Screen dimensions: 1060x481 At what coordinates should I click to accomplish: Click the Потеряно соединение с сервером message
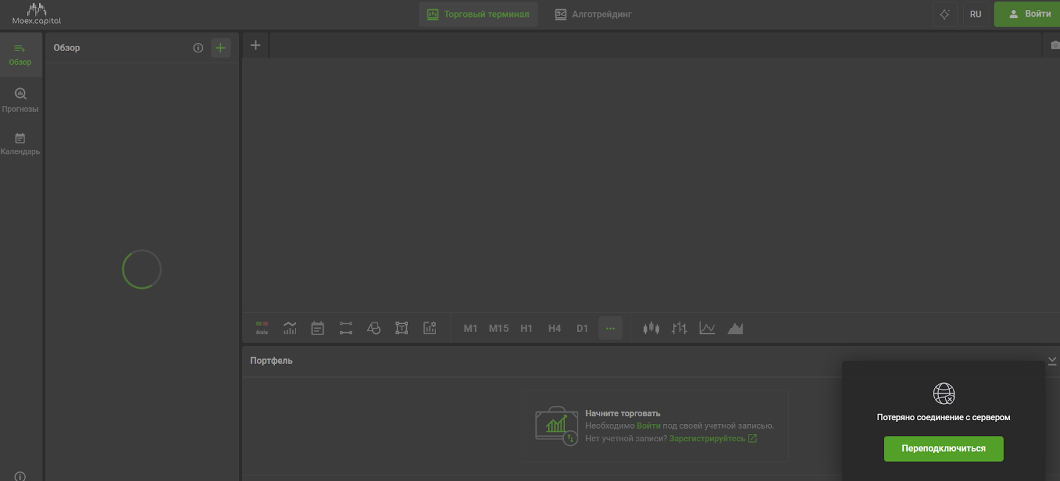[x=943, y=417]
